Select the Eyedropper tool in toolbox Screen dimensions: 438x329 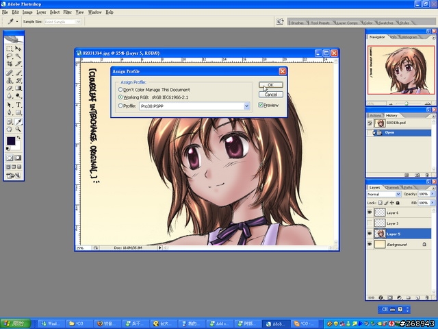(18, 122)
